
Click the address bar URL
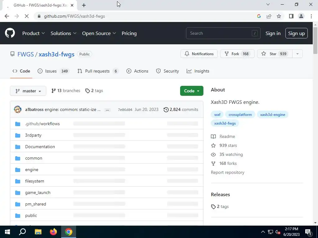point(75,16)
